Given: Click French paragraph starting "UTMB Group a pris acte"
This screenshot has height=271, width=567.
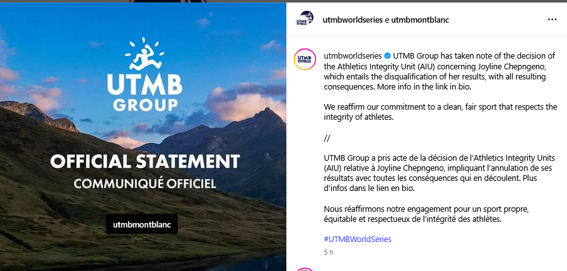Looking at the screenshot, I should pyautogui.click(x=439, y=173).
